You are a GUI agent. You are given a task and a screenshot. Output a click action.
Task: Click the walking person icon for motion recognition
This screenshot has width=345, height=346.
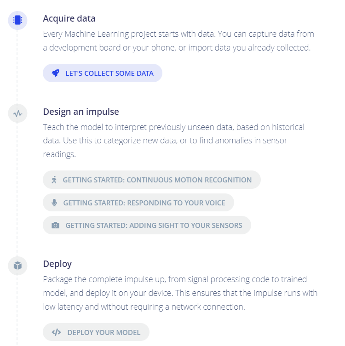(x=54, y=180)
